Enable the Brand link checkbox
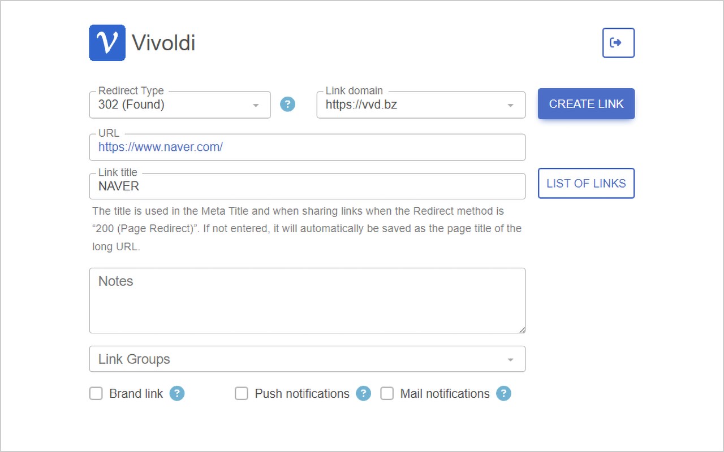Screen dimensions: 724x452 pyautogui.click(x=96, y=394)
